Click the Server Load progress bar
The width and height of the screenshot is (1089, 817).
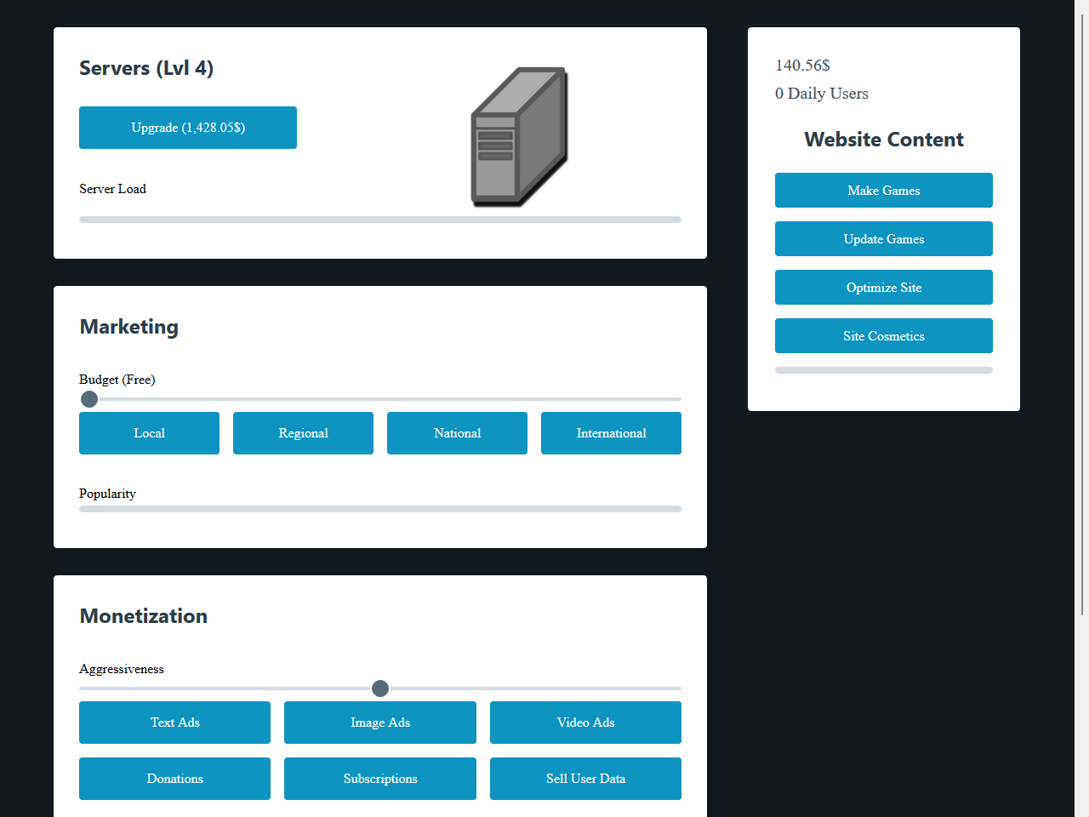coord(380,220)
